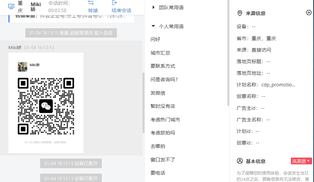The image size is (314, 182).
Task: Click the chat area vertical scrollbar
Action: [144, 103]
